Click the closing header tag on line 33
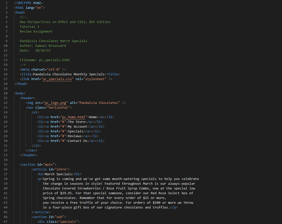Screen dimensions: 282x224 28,155
